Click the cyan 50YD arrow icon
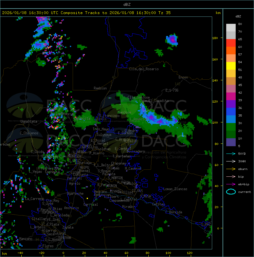254x257 pixels. pyautogui.click(x=231, y=154)
